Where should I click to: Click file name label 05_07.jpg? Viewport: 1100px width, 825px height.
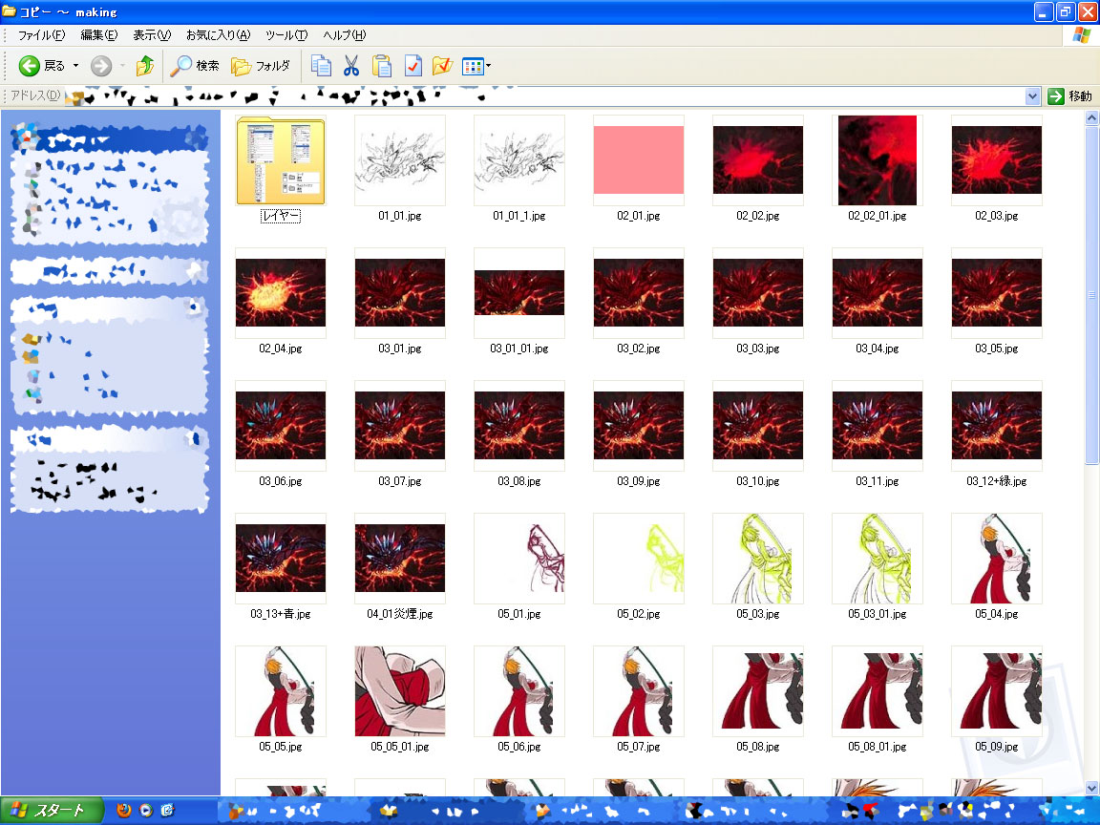click(x=639, y=747)
